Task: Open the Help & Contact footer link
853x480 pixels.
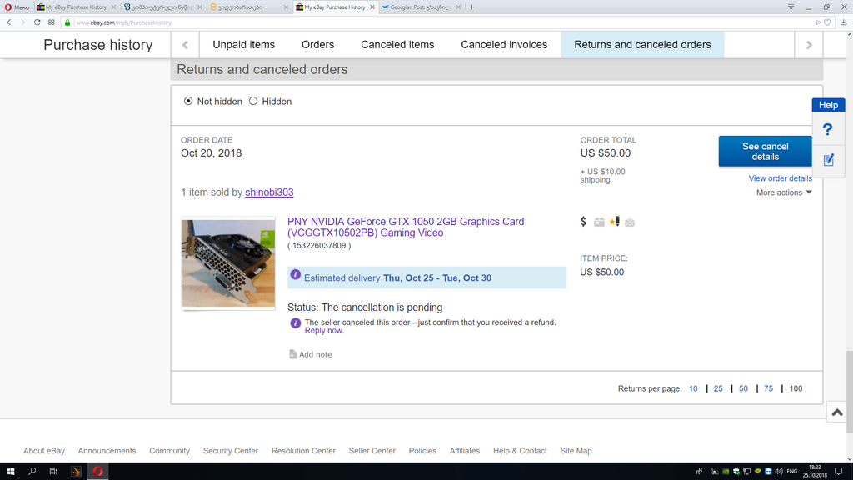Action: pyautogui.click(x=520, y=451)
